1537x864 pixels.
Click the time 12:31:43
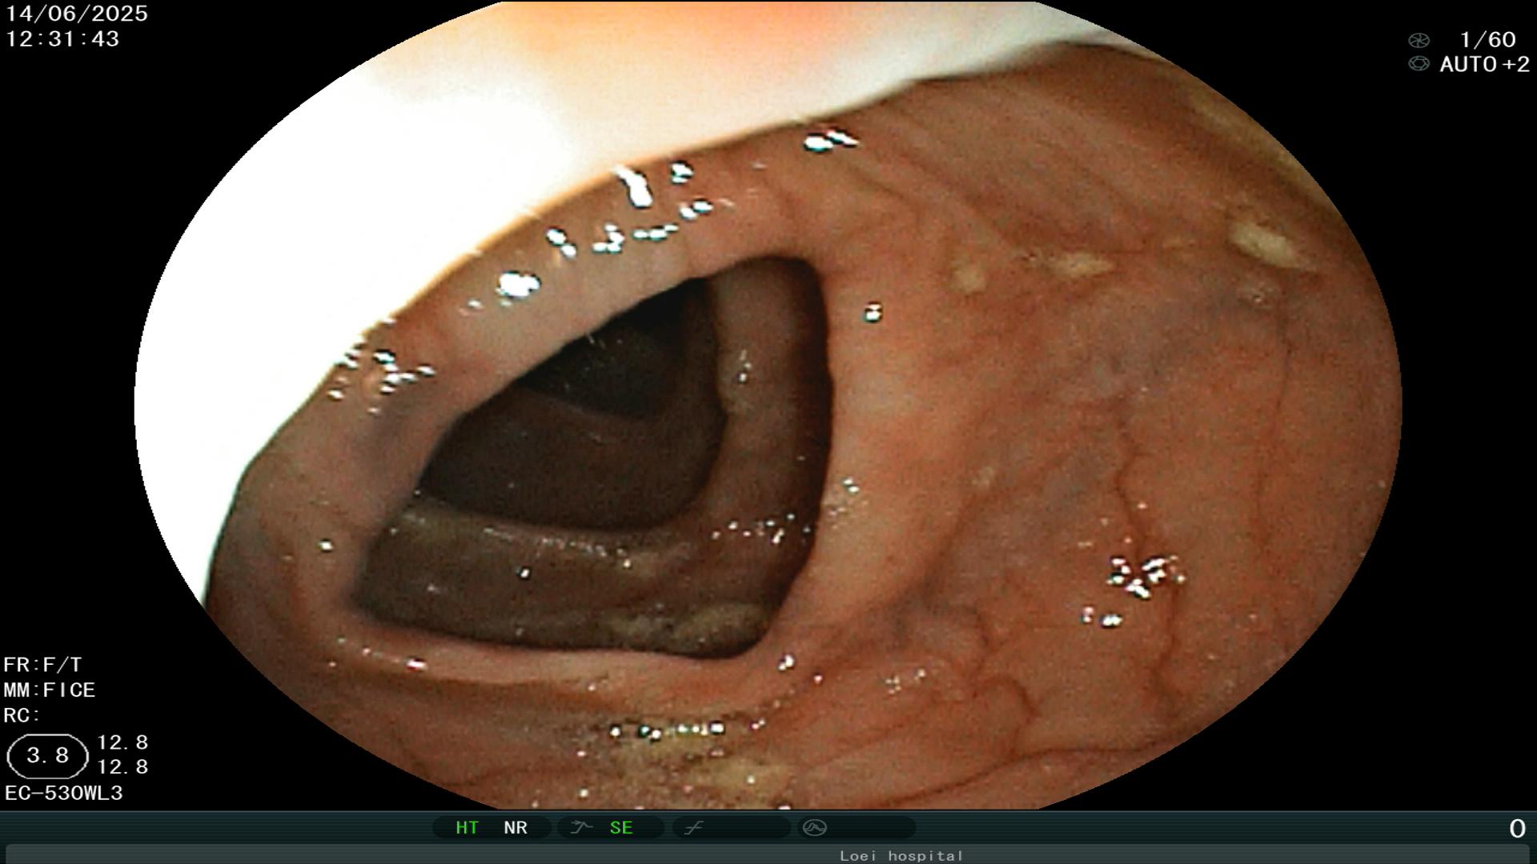click(62, 38)
